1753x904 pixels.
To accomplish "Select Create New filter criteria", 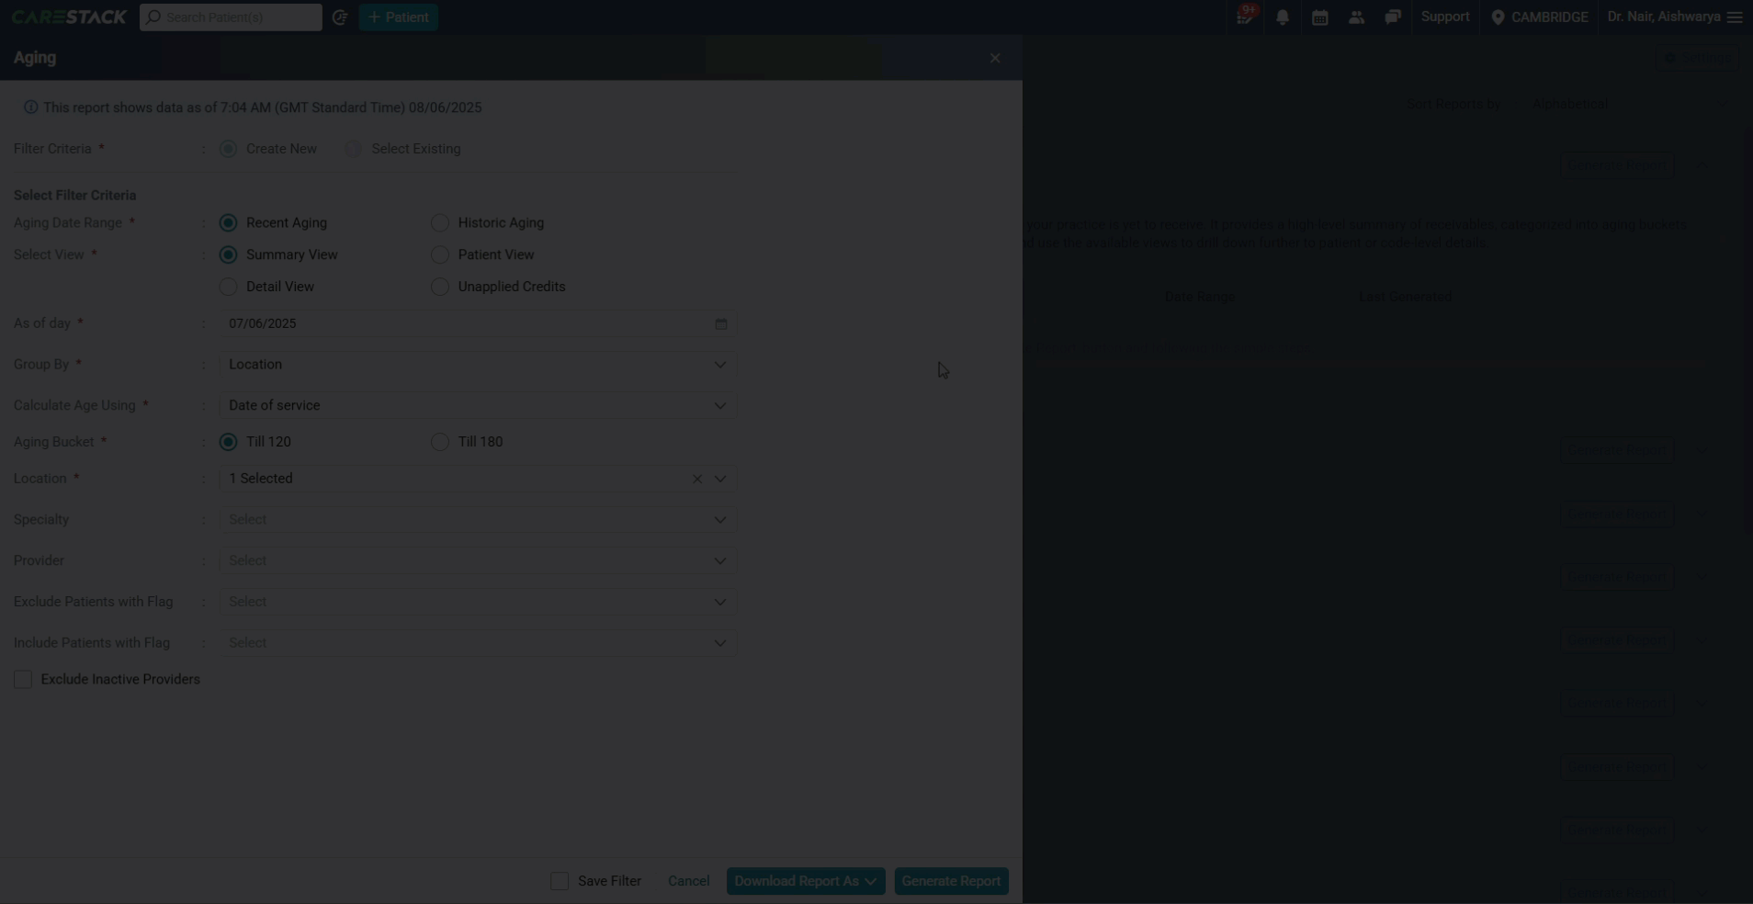I will click(x=229, y=149).
